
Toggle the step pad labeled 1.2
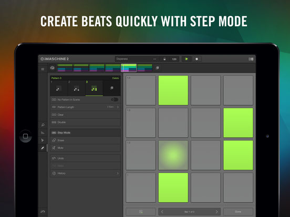[x=141, y=155]
